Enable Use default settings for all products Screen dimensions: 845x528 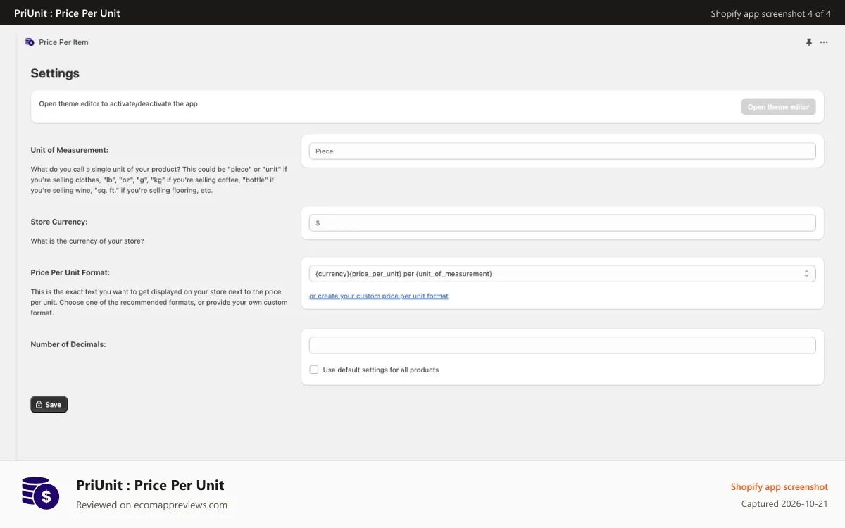tap(314, 370)
